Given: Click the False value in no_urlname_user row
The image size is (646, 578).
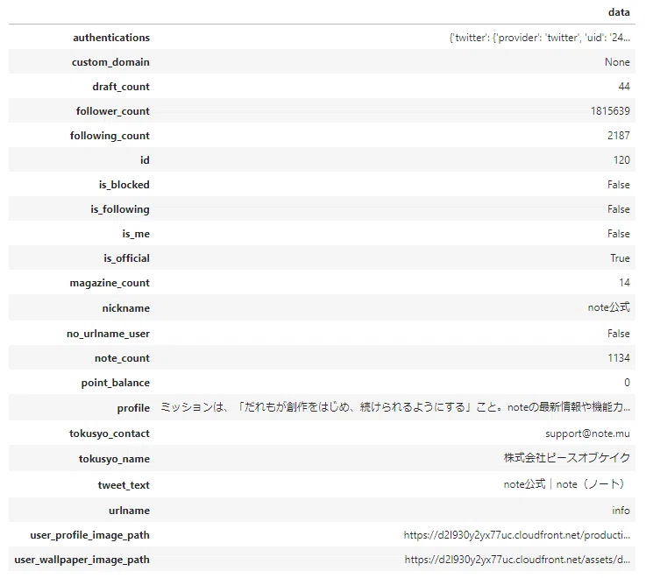Looking at the screenshot, I should click(619, 334).
